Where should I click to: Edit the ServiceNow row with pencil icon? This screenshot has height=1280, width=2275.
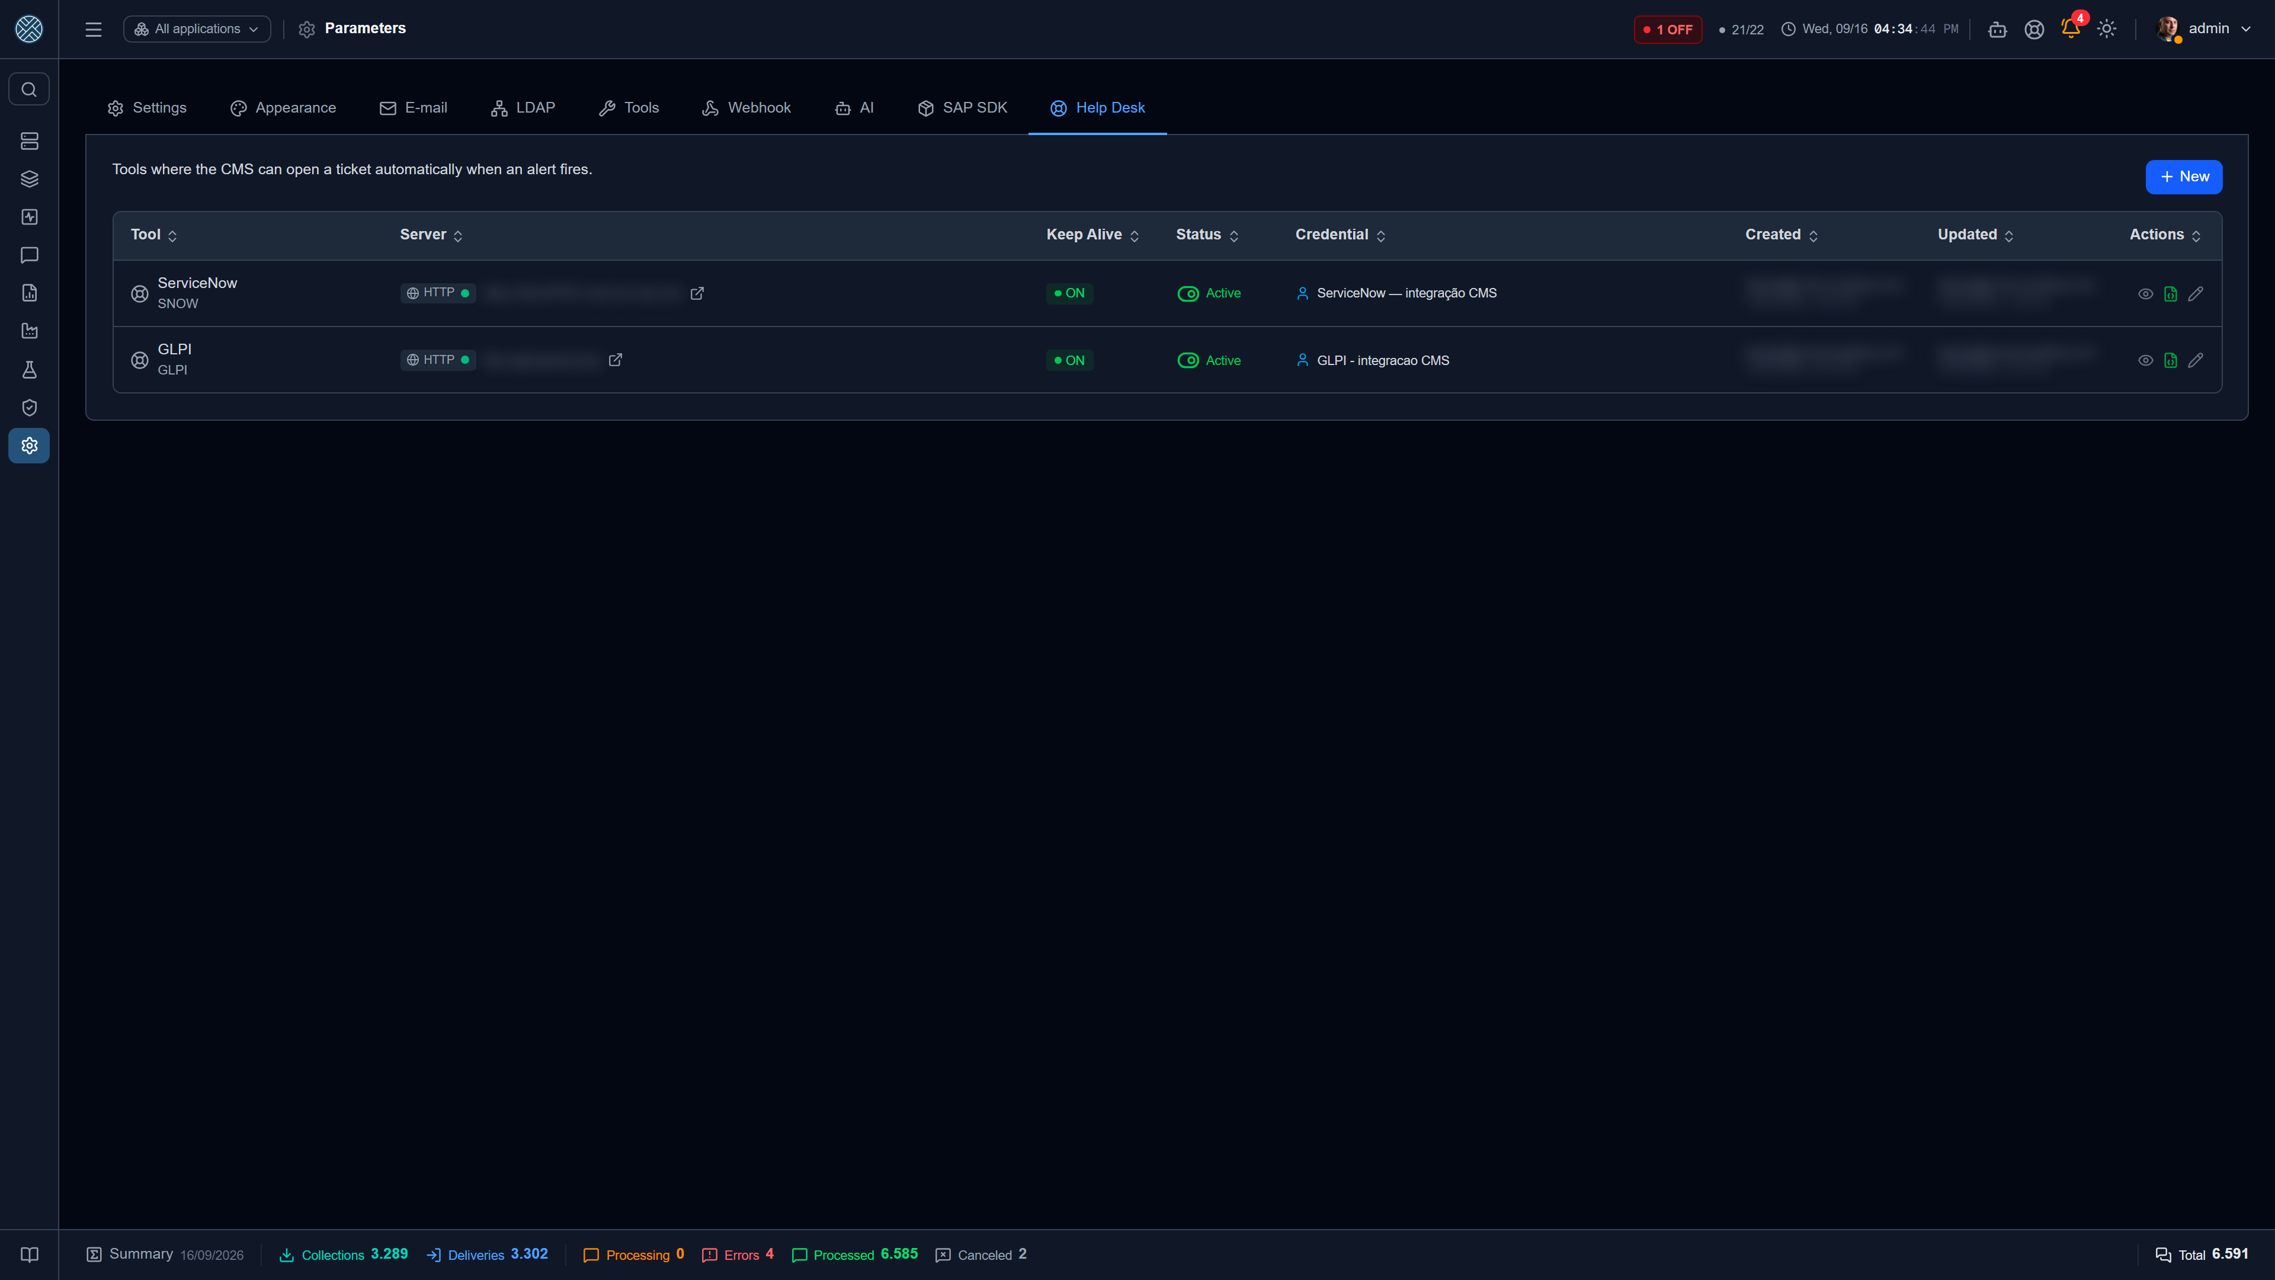(x=2196, y=293)
